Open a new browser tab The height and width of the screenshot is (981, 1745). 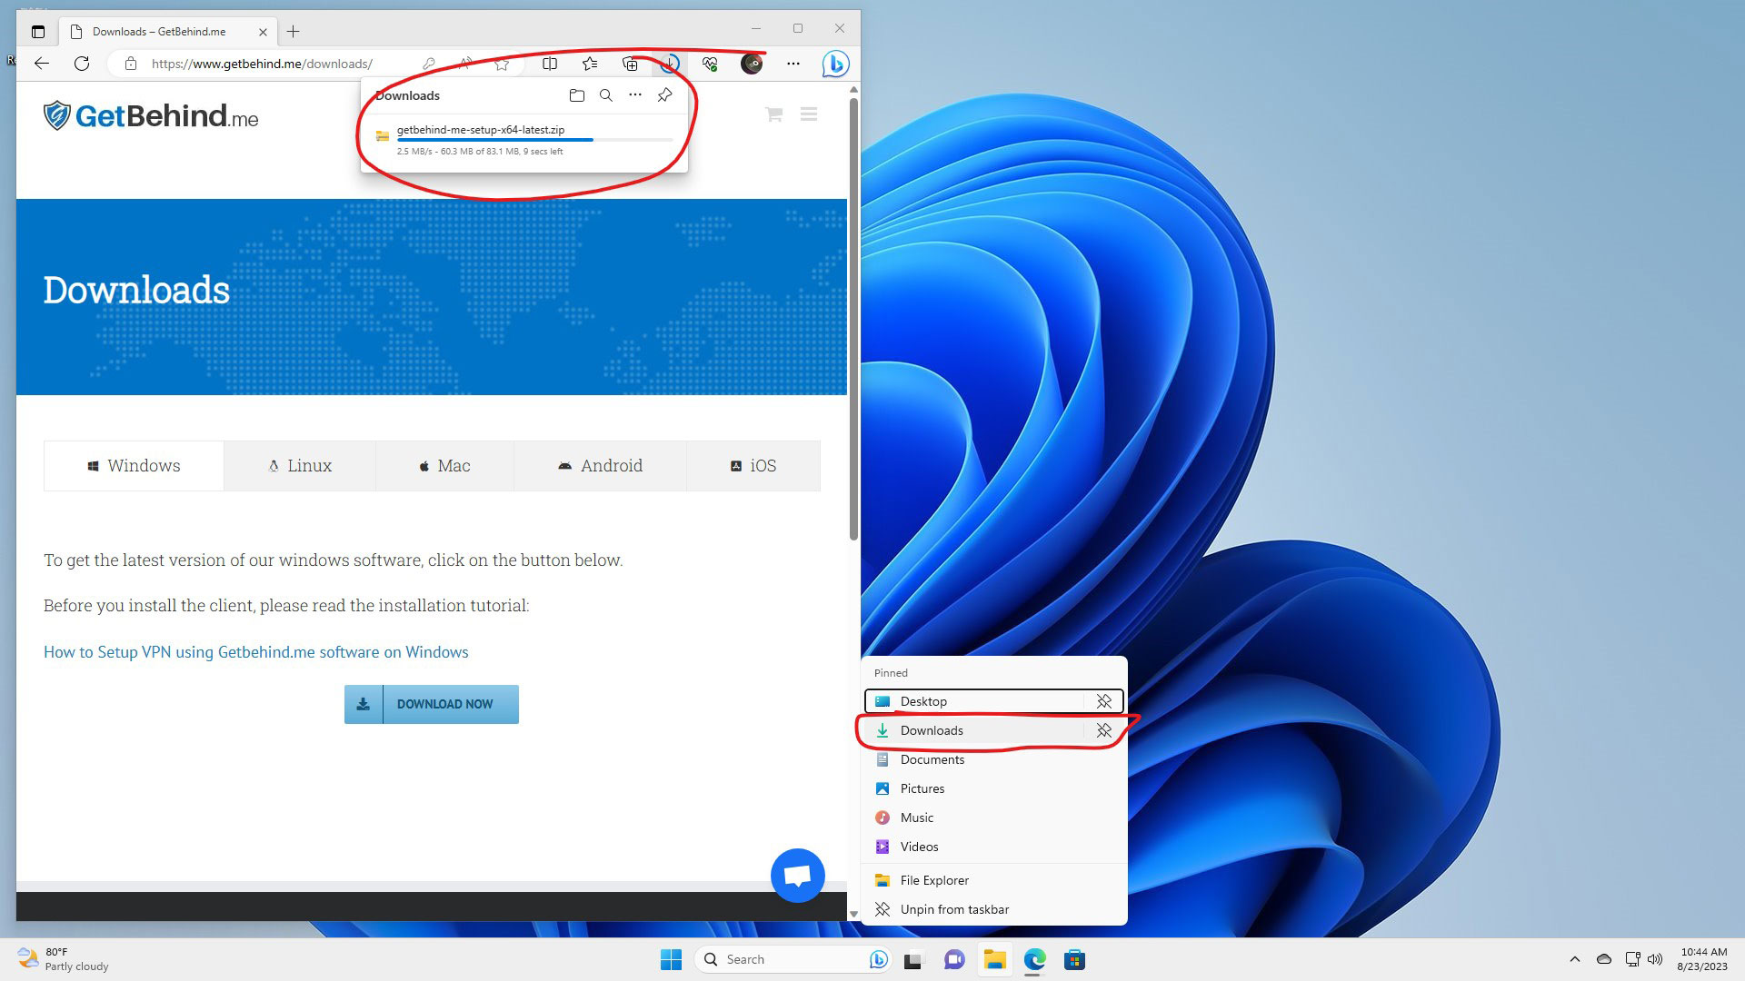pyautogui.click(x=293, y=32)
